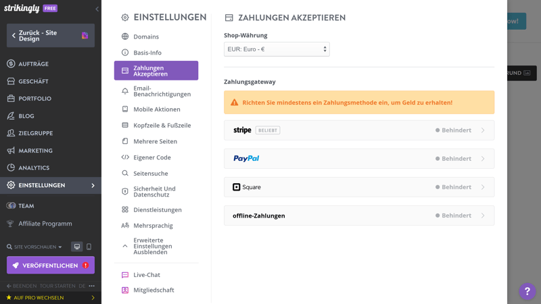Open the Shop-Währung currency dropdown

click(277, 49)
